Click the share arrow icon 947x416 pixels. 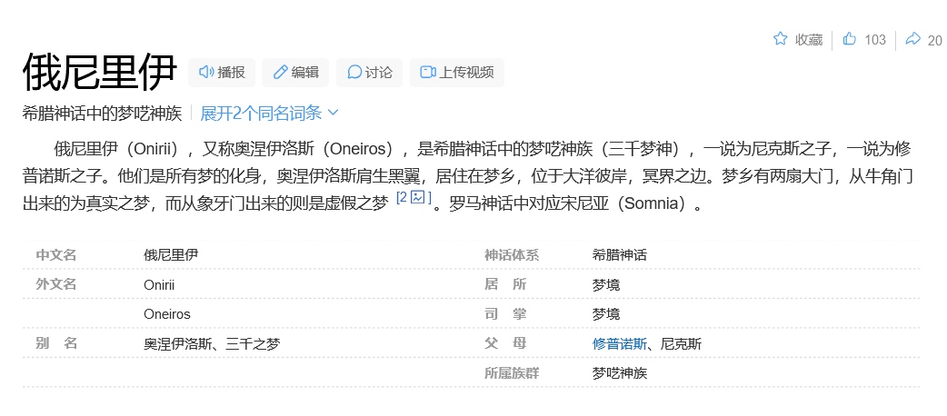[x=912, y=39]
